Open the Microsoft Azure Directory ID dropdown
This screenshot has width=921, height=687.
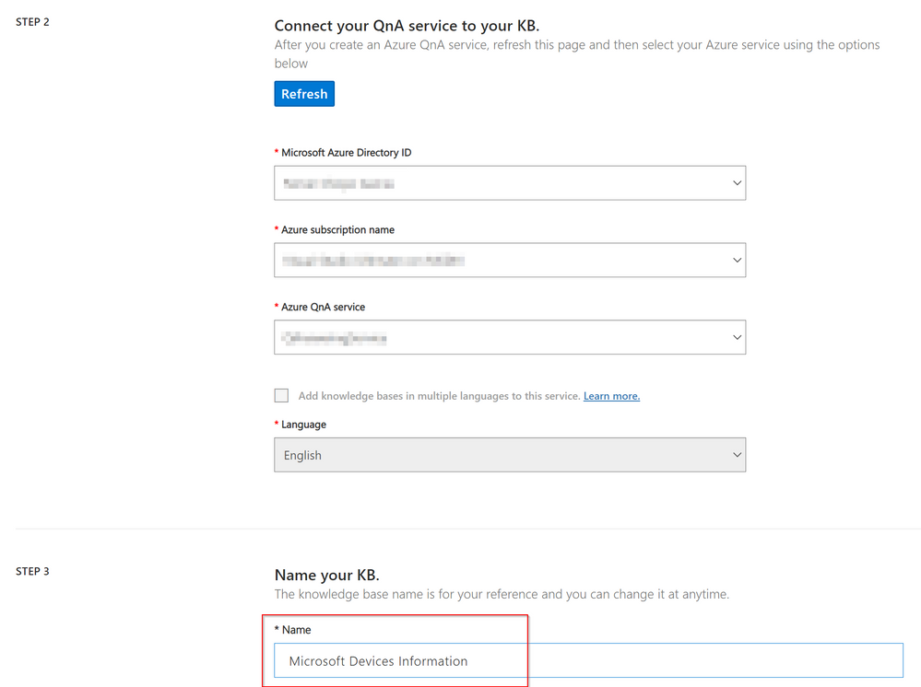(509, 183)
